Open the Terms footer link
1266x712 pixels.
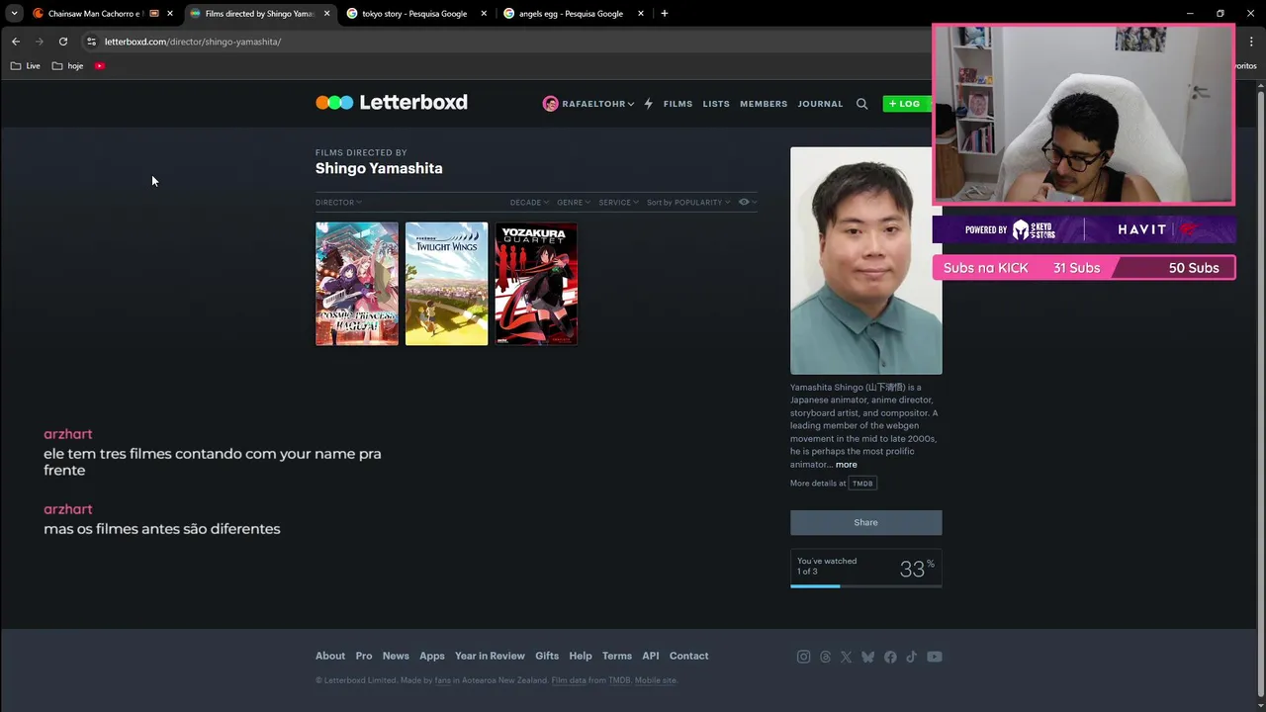point(617,656)
